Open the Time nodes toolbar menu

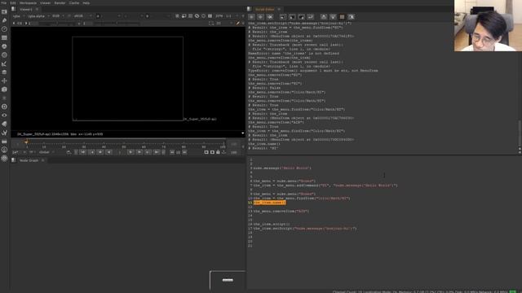[x=4, y=29]
